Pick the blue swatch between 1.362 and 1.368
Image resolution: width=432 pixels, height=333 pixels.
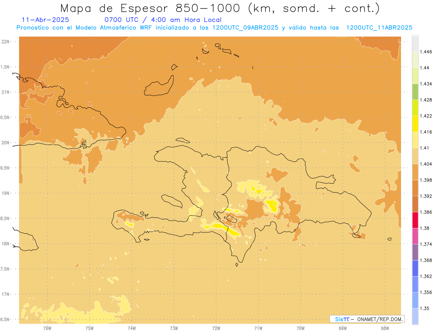pyautogui.click(x=415, y=268)
